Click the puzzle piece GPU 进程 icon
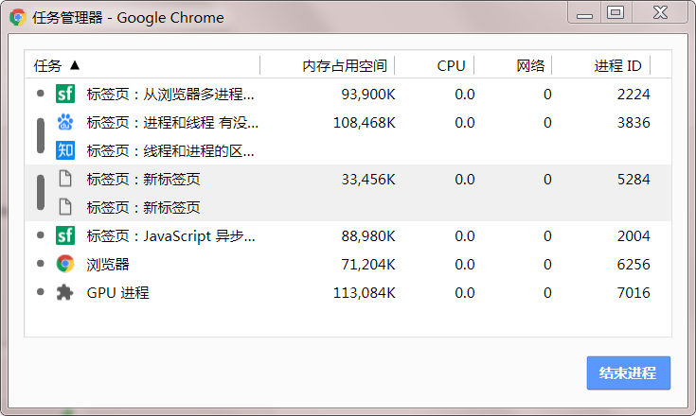The height and width of the screenshot is (416, 696). click(65, 292)
